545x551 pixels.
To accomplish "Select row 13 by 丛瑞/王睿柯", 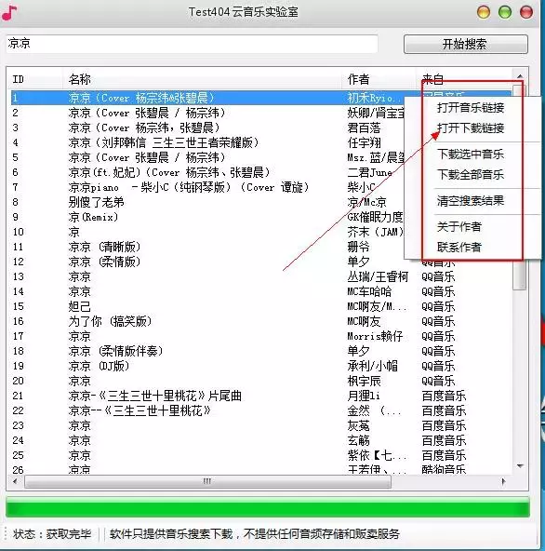I will (261, 276).
